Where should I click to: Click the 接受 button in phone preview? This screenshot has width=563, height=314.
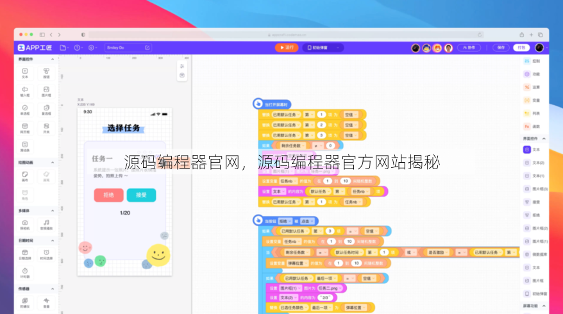pyautogui.click(x=141, y=195)
